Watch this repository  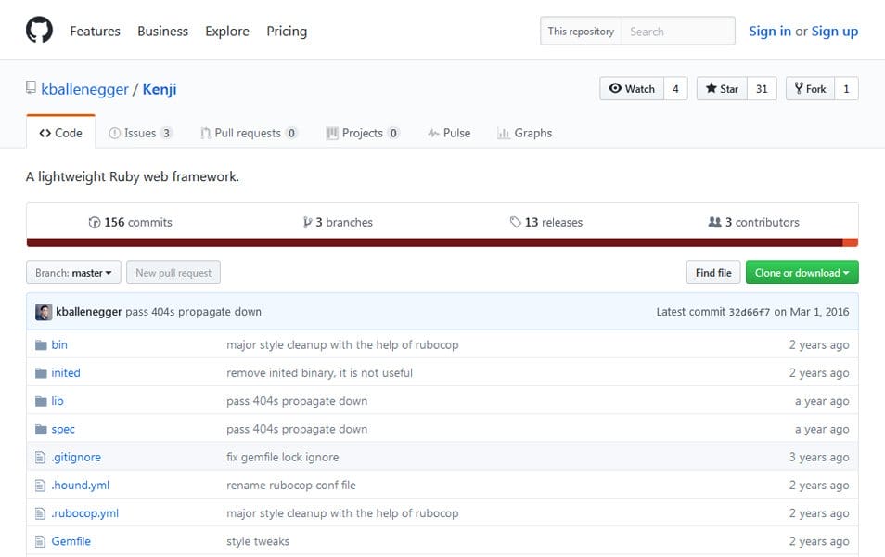632,89
